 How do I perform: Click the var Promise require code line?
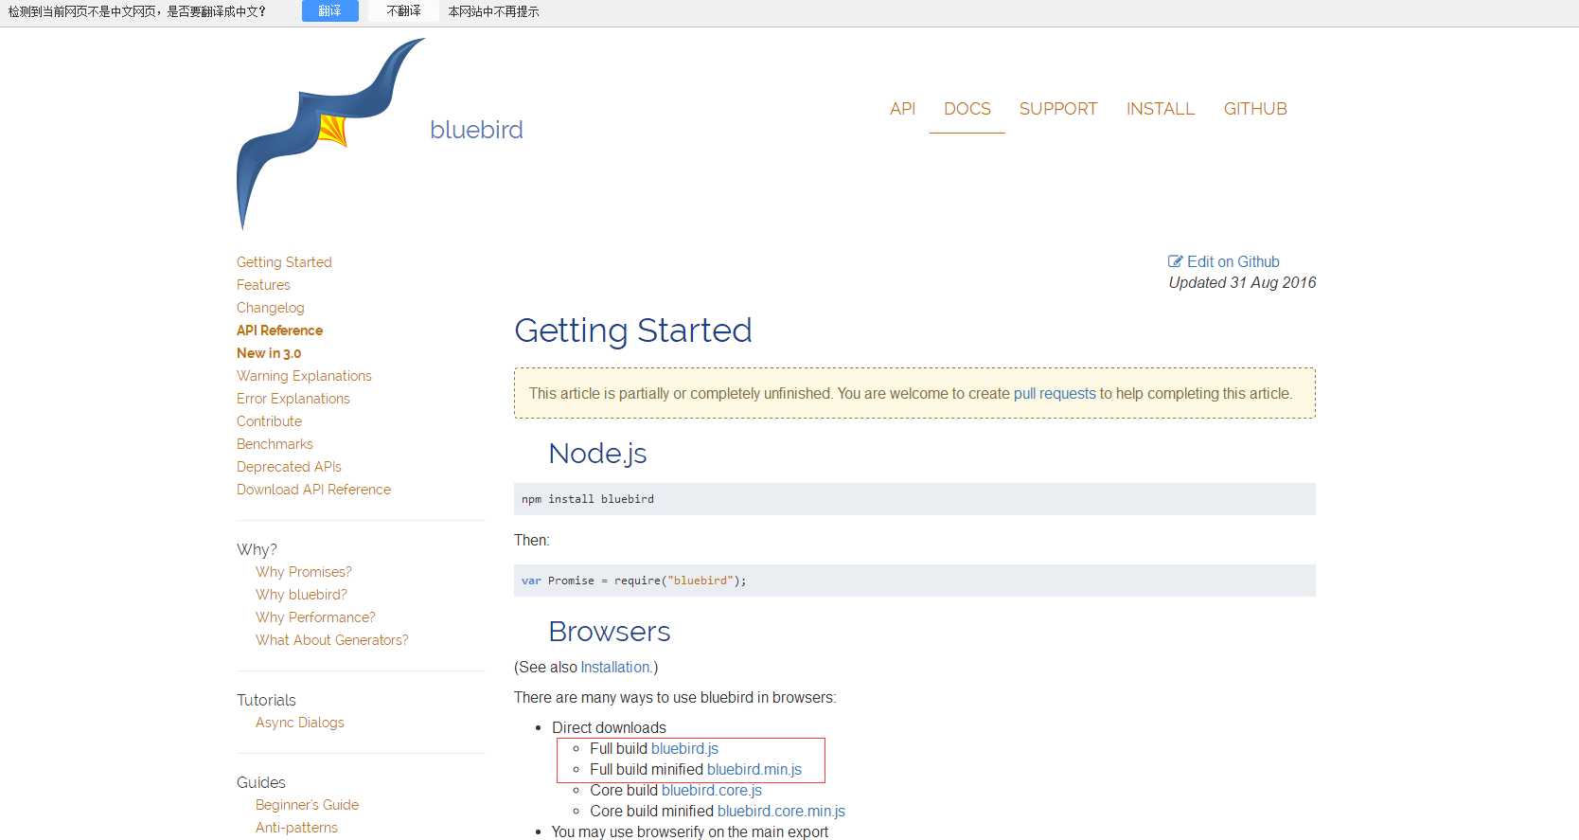coord(914,581)
